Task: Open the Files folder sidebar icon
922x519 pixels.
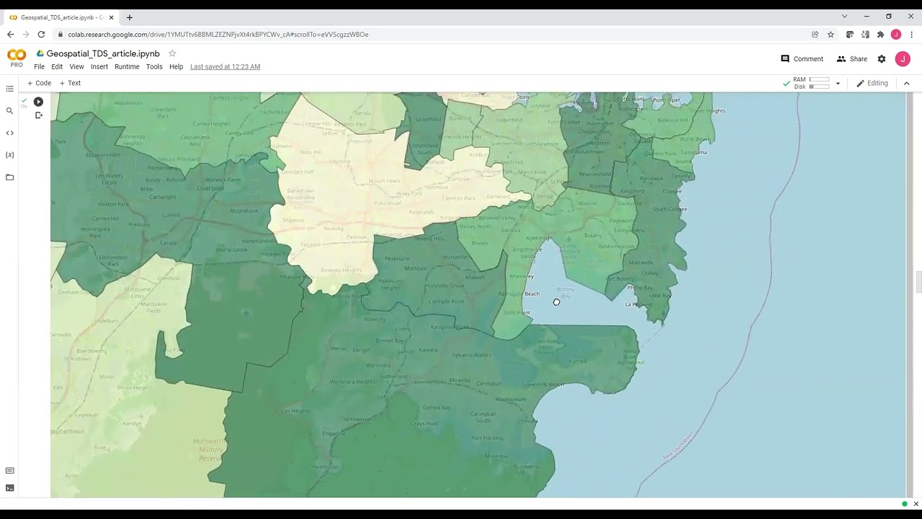Action: pos(9,177)
